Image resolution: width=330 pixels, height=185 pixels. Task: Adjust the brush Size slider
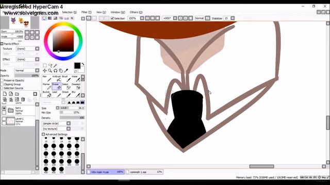tap(72, 108)
